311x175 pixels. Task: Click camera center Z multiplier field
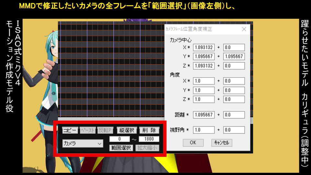[x=204, y=66]
